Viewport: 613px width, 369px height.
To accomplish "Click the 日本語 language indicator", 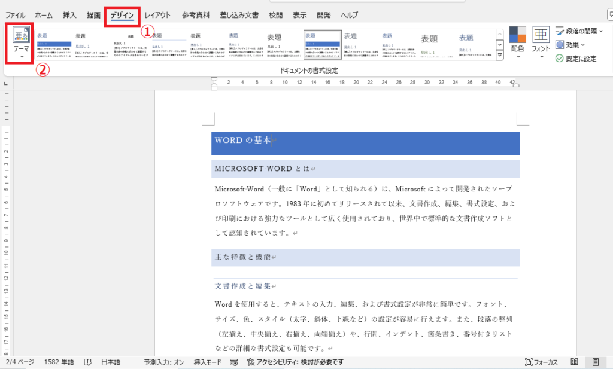I will point(111,362).
